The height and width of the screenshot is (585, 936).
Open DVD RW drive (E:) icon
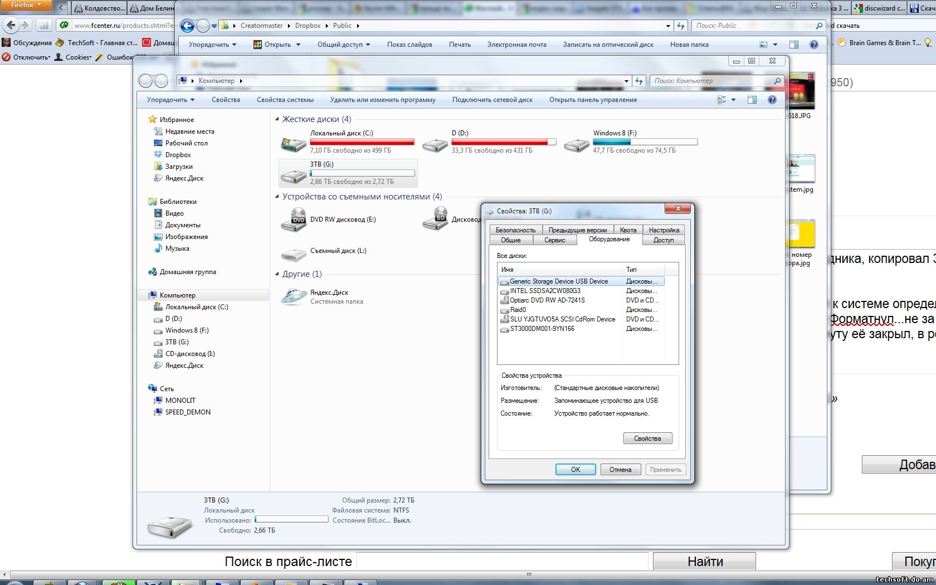[293, 220]
